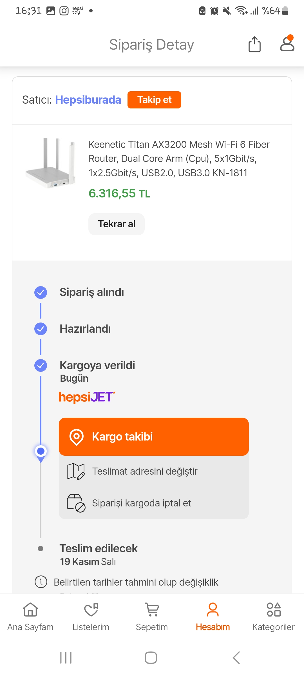
Task: Switch to Kategoriler tab
Action: 273,617
